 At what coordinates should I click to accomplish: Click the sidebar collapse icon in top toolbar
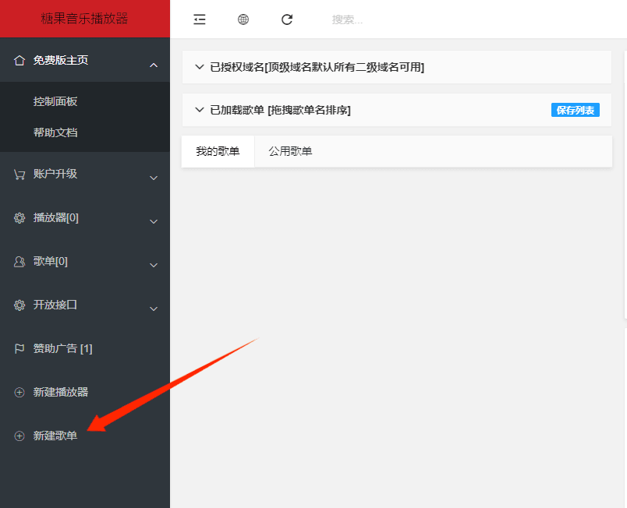pos(200,19)
